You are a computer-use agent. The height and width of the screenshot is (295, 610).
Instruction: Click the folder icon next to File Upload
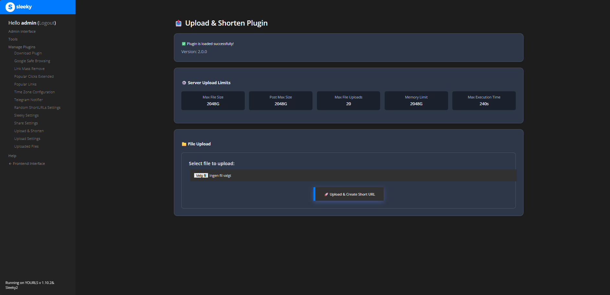click(184, 144)
